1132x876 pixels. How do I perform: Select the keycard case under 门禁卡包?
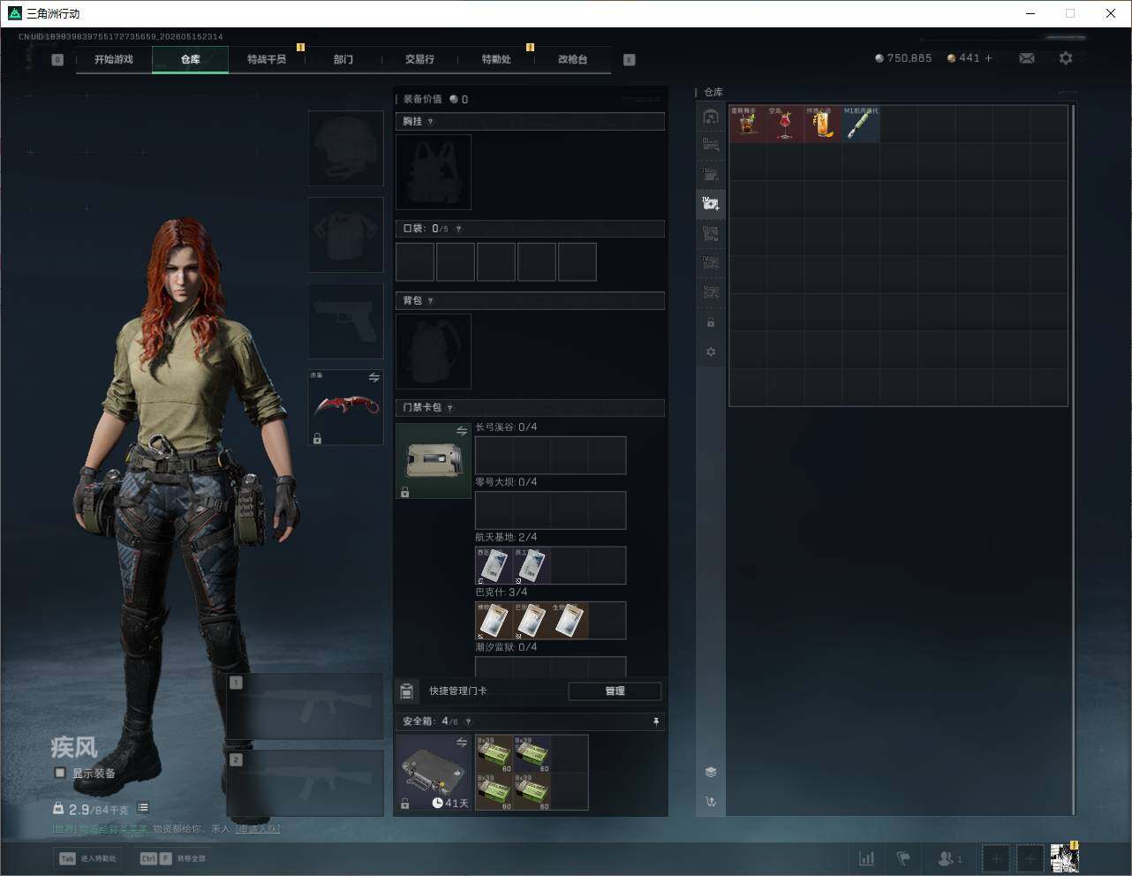click(434, 461)
